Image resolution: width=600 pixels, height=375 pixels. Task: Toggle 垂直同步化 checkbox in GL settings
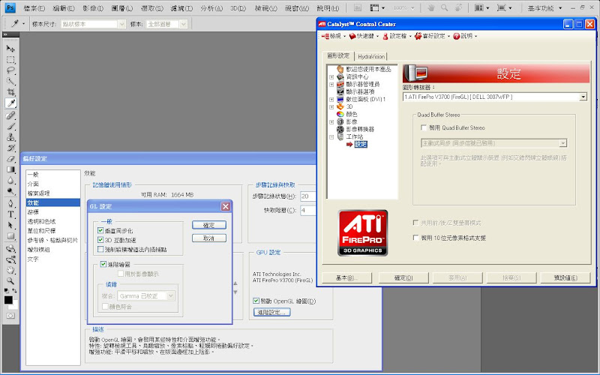click(x=100, y=231)
